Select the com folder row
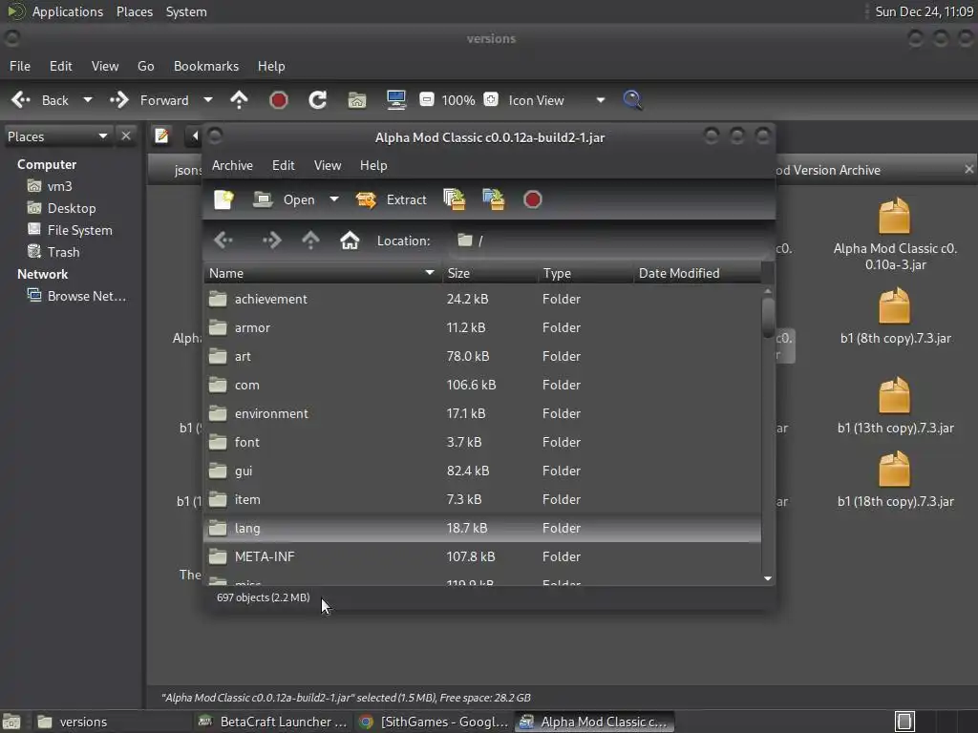The width and height of the screenshot is (978, 733). 482,386
